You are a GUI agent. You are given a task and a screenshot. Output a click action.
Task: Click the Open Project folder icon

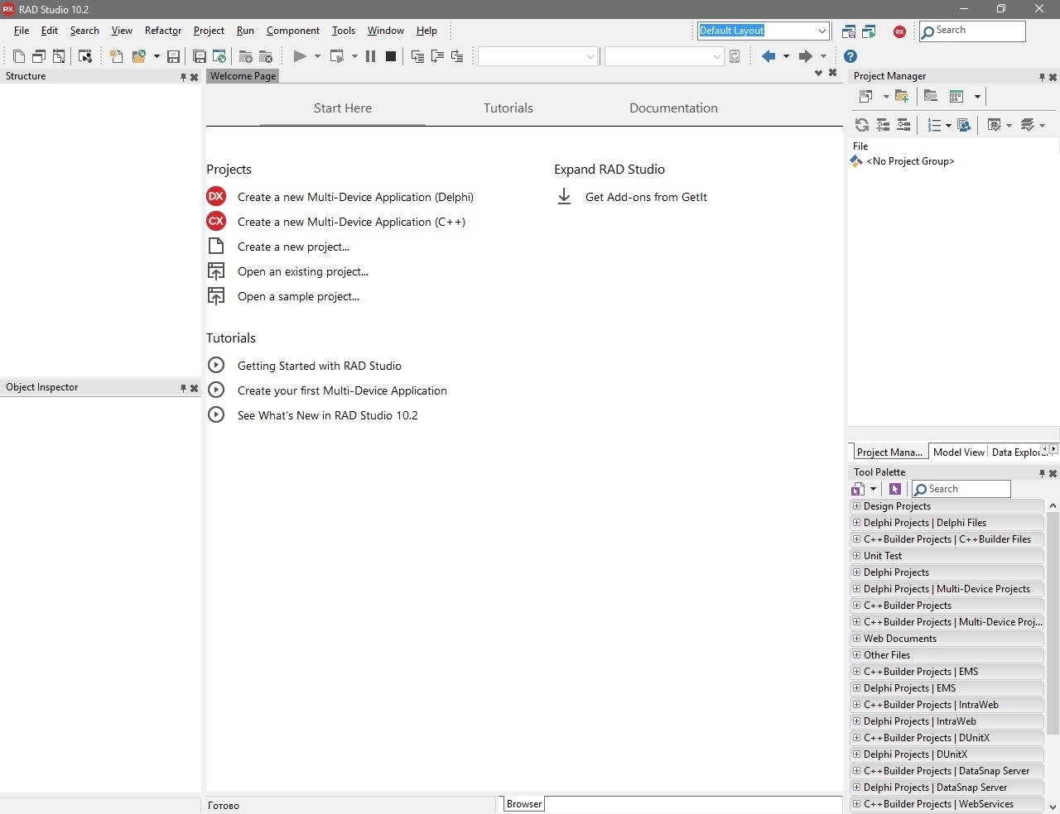(138, 56)
